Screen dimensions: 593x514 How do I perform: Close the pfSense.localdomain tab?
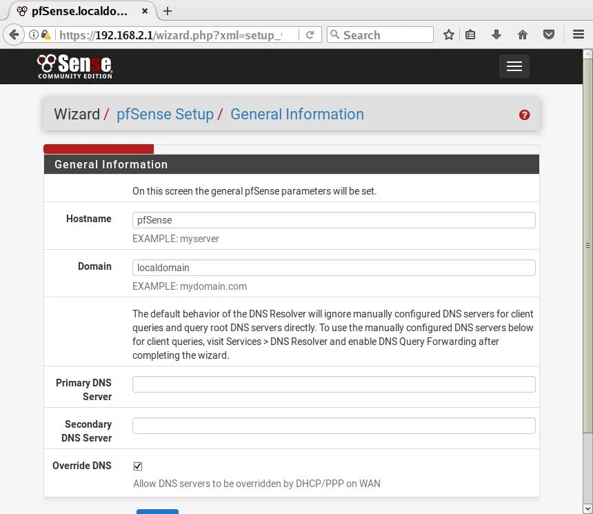pyautogui.click(x=145, y=11)
